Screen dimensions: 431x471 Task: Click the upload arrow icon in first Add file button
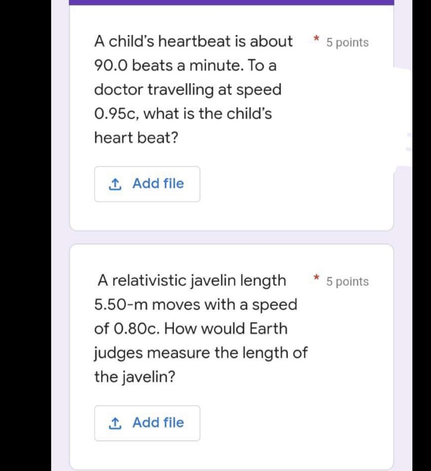point(116,183)
